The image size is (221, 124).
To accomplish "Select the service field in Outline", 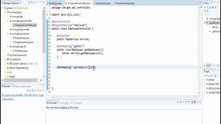I will (x=215, y=27).
